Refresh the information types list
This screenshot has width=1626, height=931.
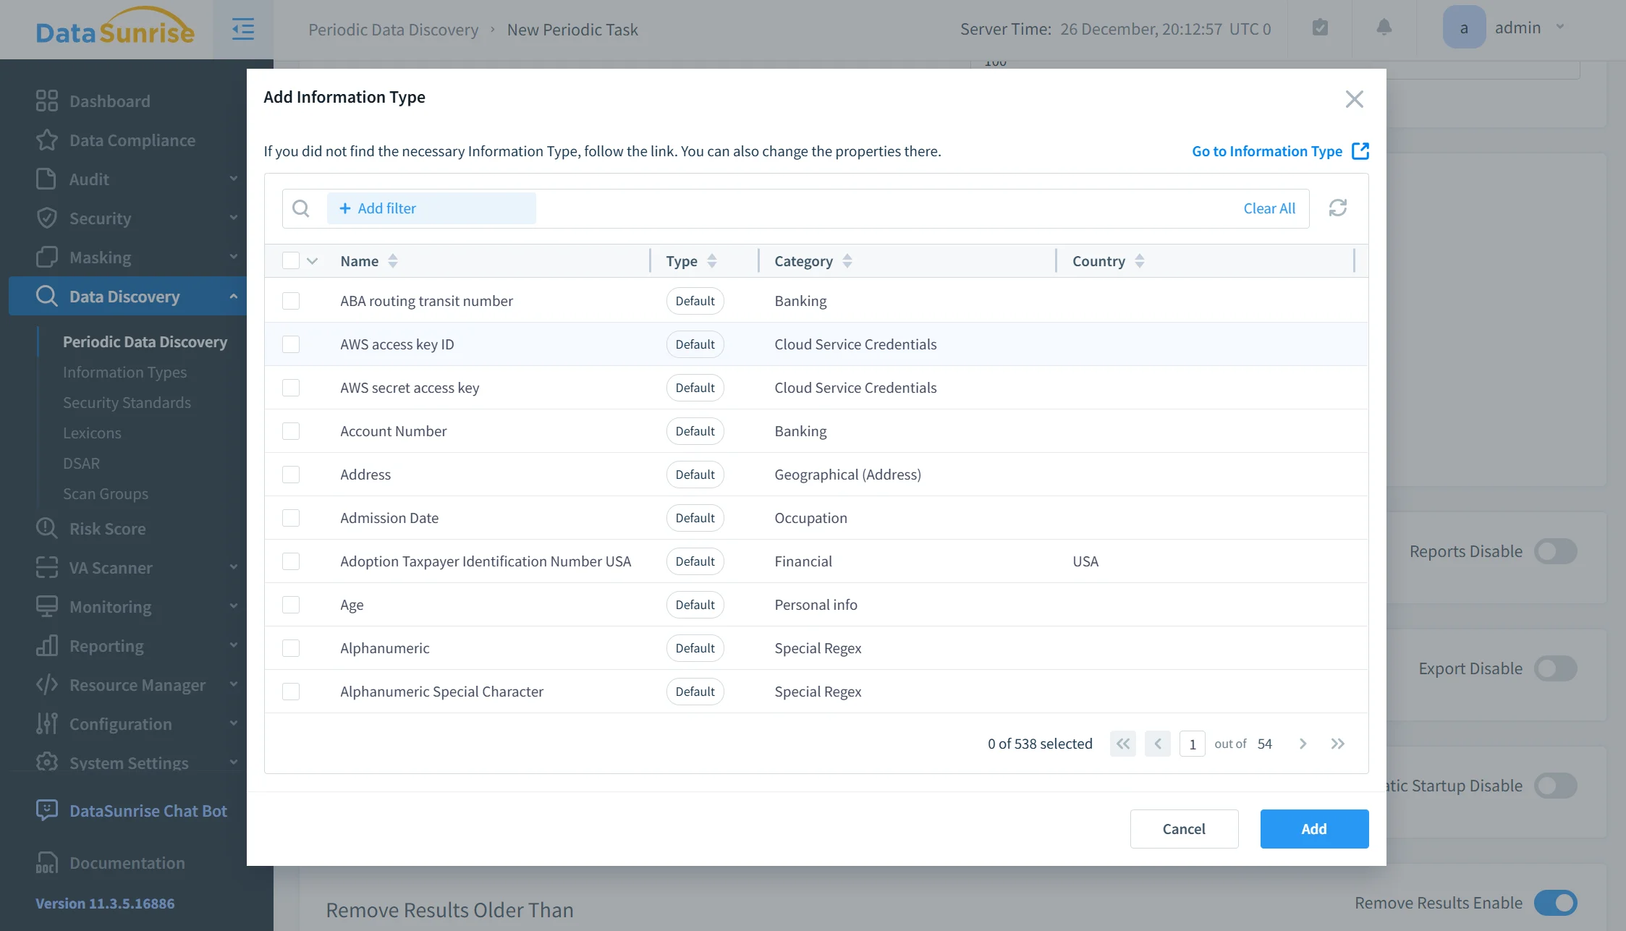pos(1338,208)
